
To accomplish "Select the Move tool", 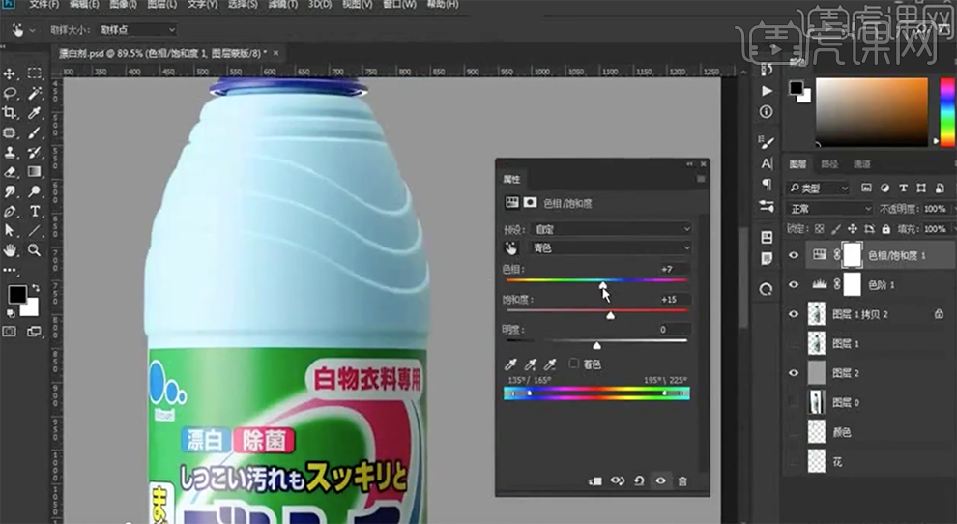I will pyautogui.click(x=11, y=73).
